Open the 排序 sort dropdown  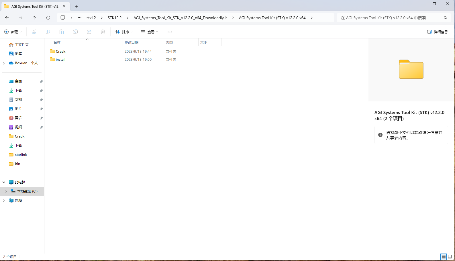coord(124,32)
